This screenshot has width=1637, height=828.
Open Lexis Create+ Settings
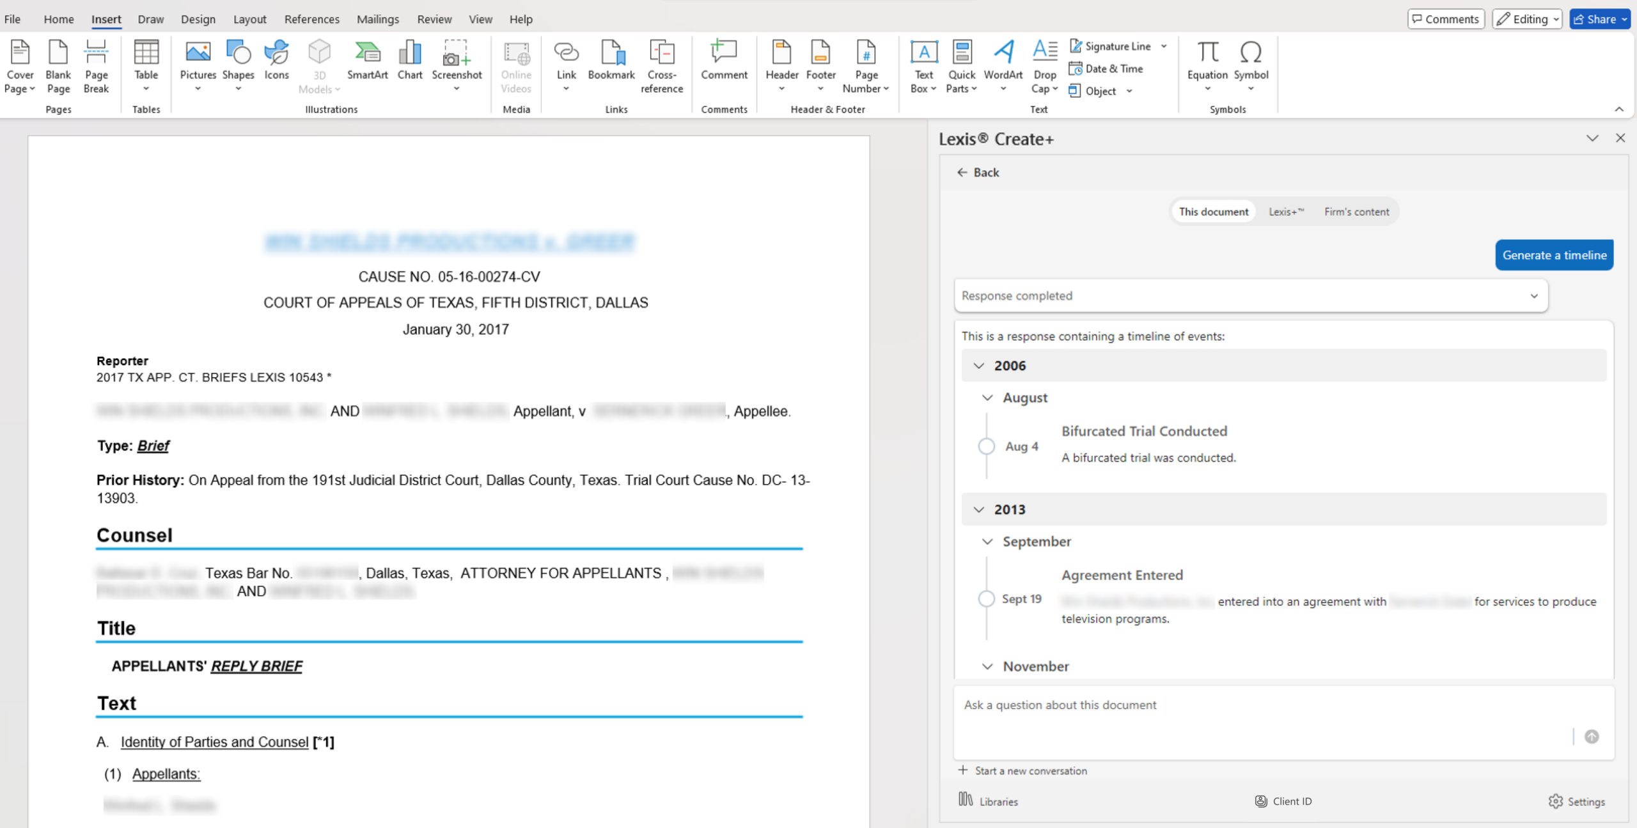[x=1577, y=801]
